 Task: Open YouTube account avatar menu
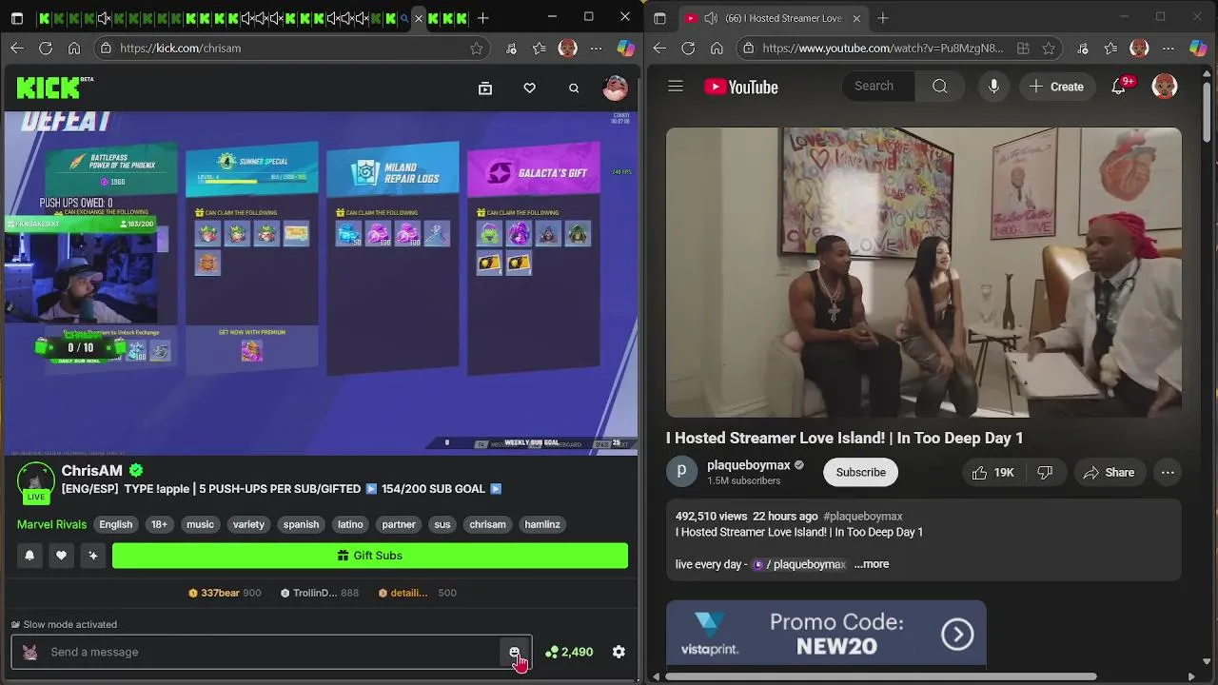coord(1165,87)
